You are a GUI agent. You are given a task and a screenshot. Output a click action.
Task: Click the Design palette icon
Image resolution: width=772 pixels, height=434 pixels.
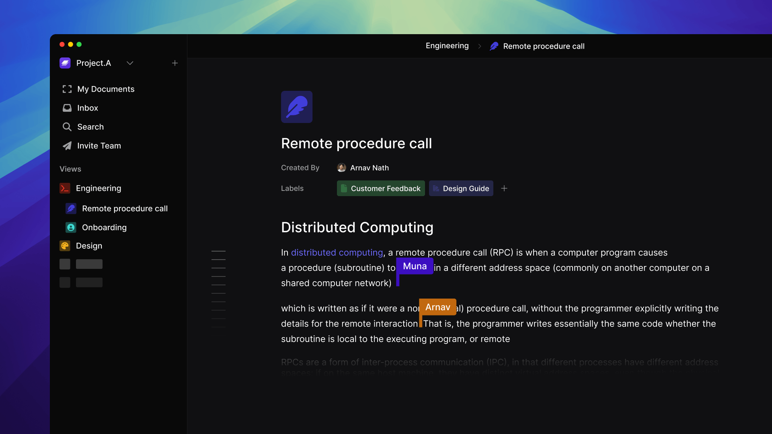(65, 246)
